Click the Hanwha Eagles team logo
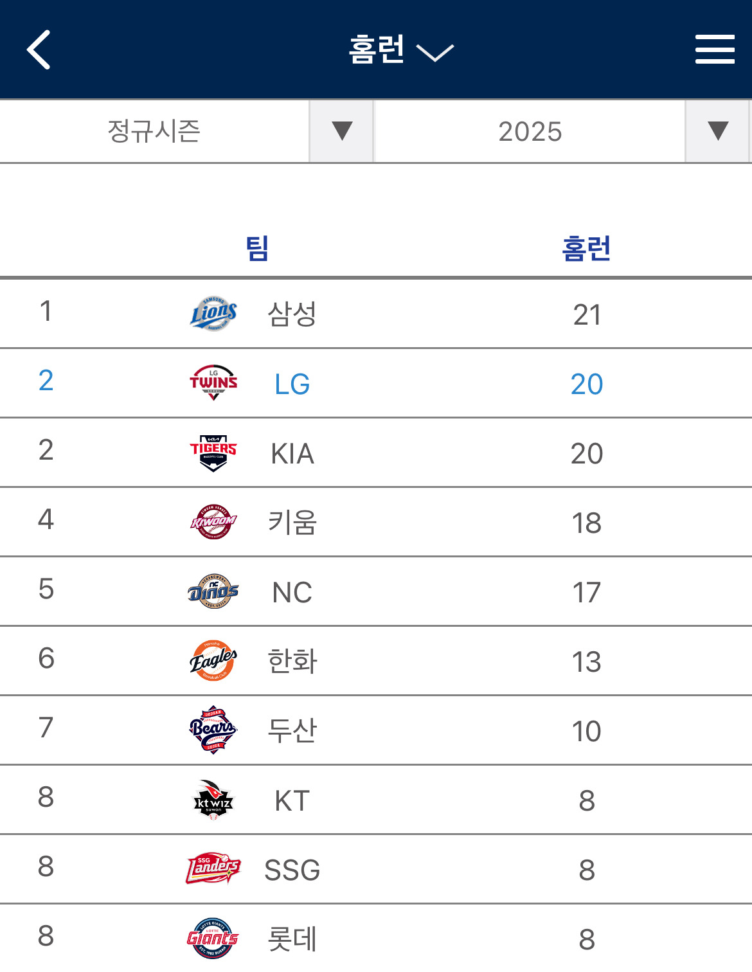 tap(213, 661)
